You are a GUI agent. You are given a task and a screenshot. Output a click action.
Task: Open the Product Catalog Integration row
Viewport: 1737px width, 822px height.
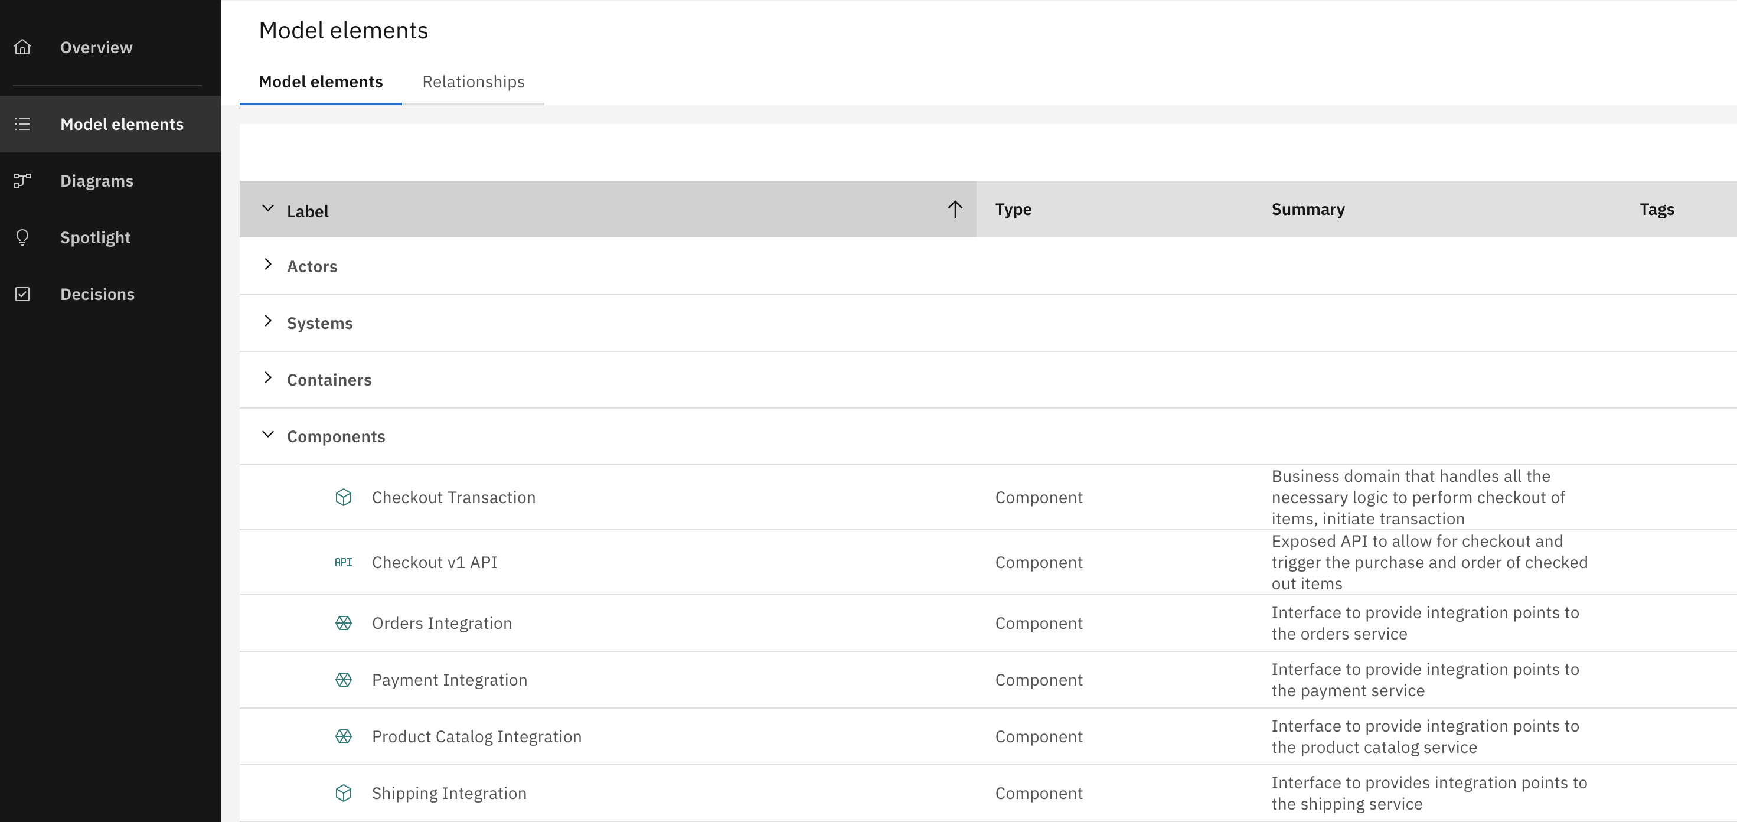point(476,736)
